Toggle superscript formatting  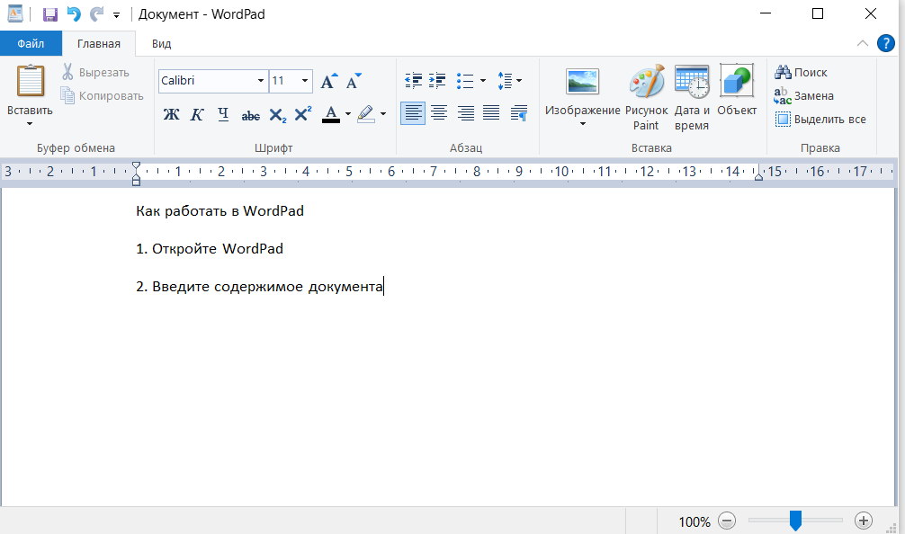303,114
